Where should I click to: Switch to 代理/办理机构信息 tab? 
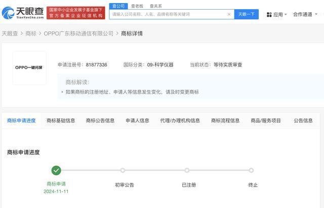pyautogui.click(x=180, y=121)
